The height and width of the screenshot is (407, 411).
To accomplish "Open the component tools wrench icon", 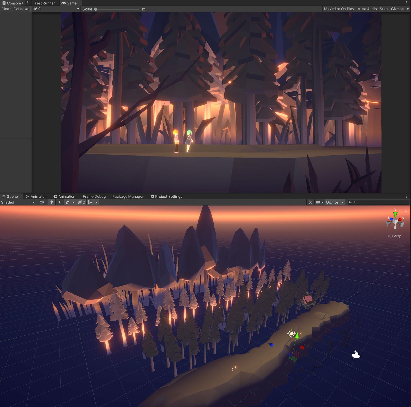I will click(x=311, y=202).
